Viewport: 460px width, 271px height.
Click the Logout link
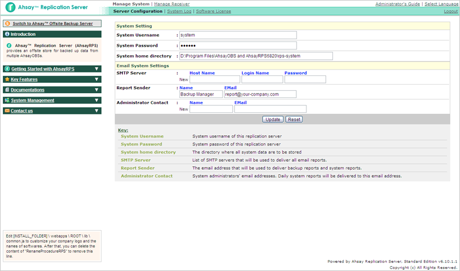[451, 11]
